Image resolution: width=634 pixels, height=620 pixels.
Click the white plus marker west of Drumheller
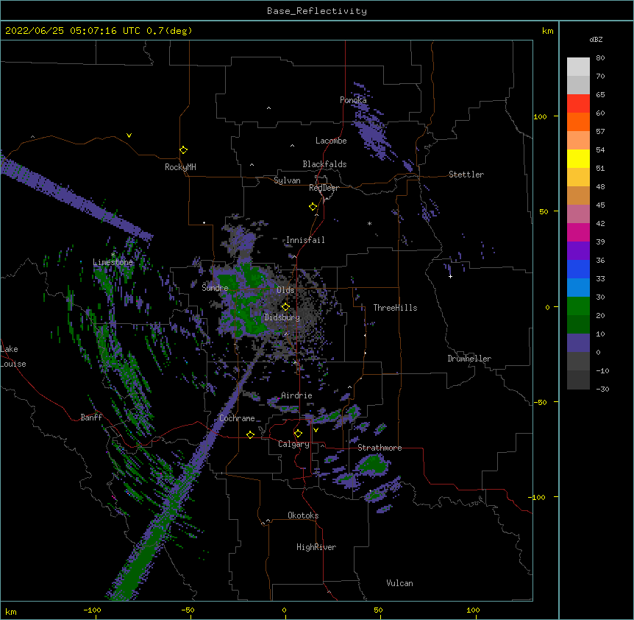click(x=450, y=276)
